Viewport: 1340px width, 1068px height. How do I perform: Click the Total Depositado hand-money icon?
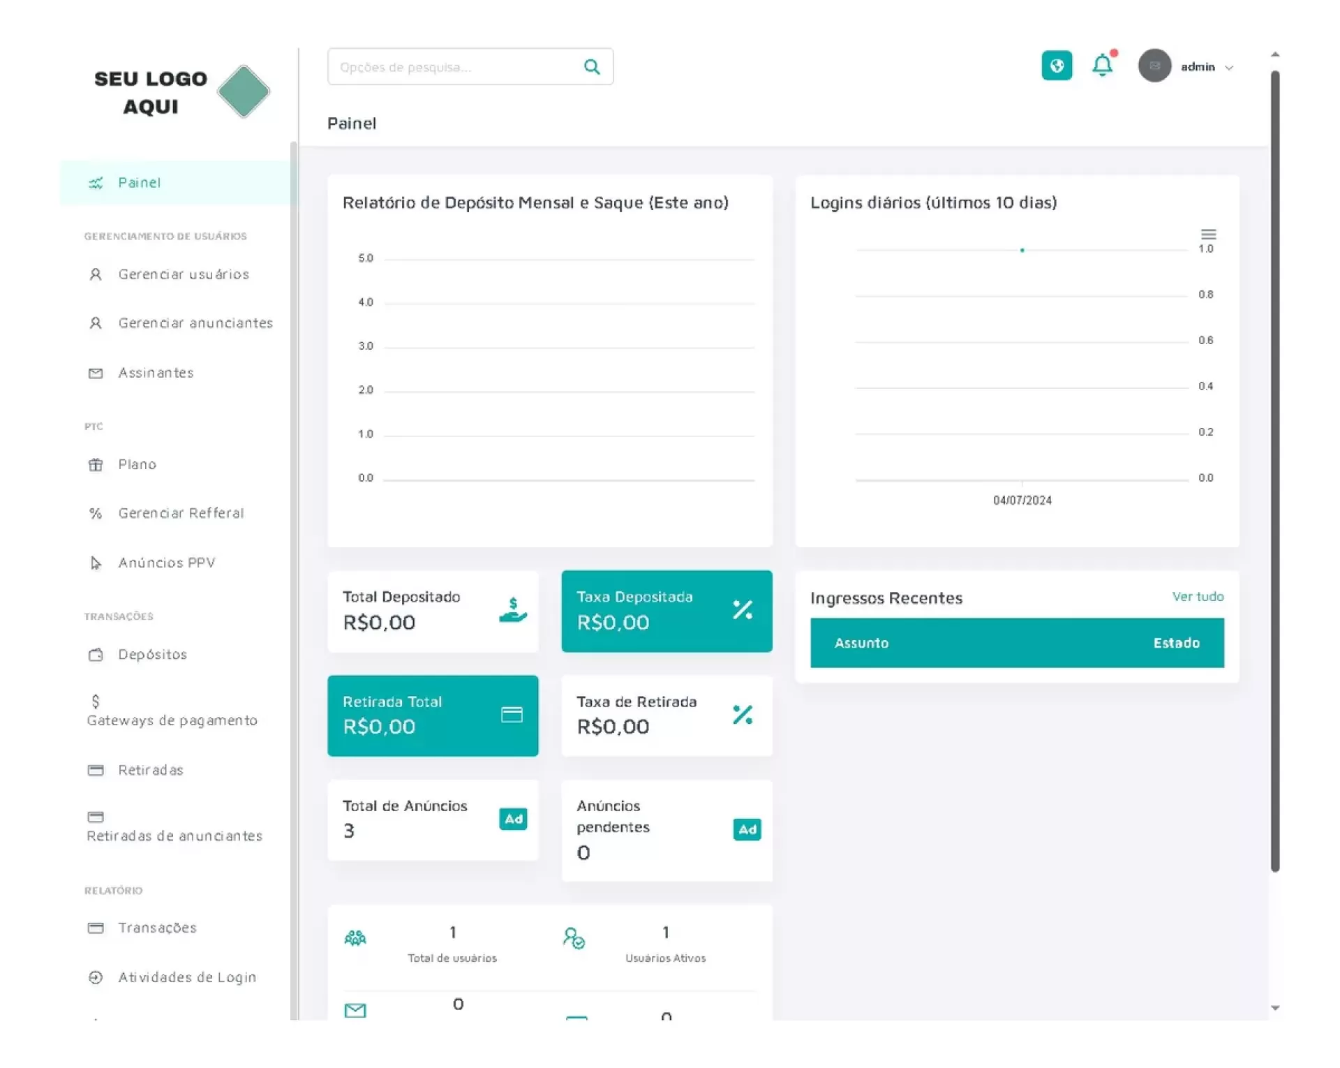pyautogui.click(x=512, y=610)
